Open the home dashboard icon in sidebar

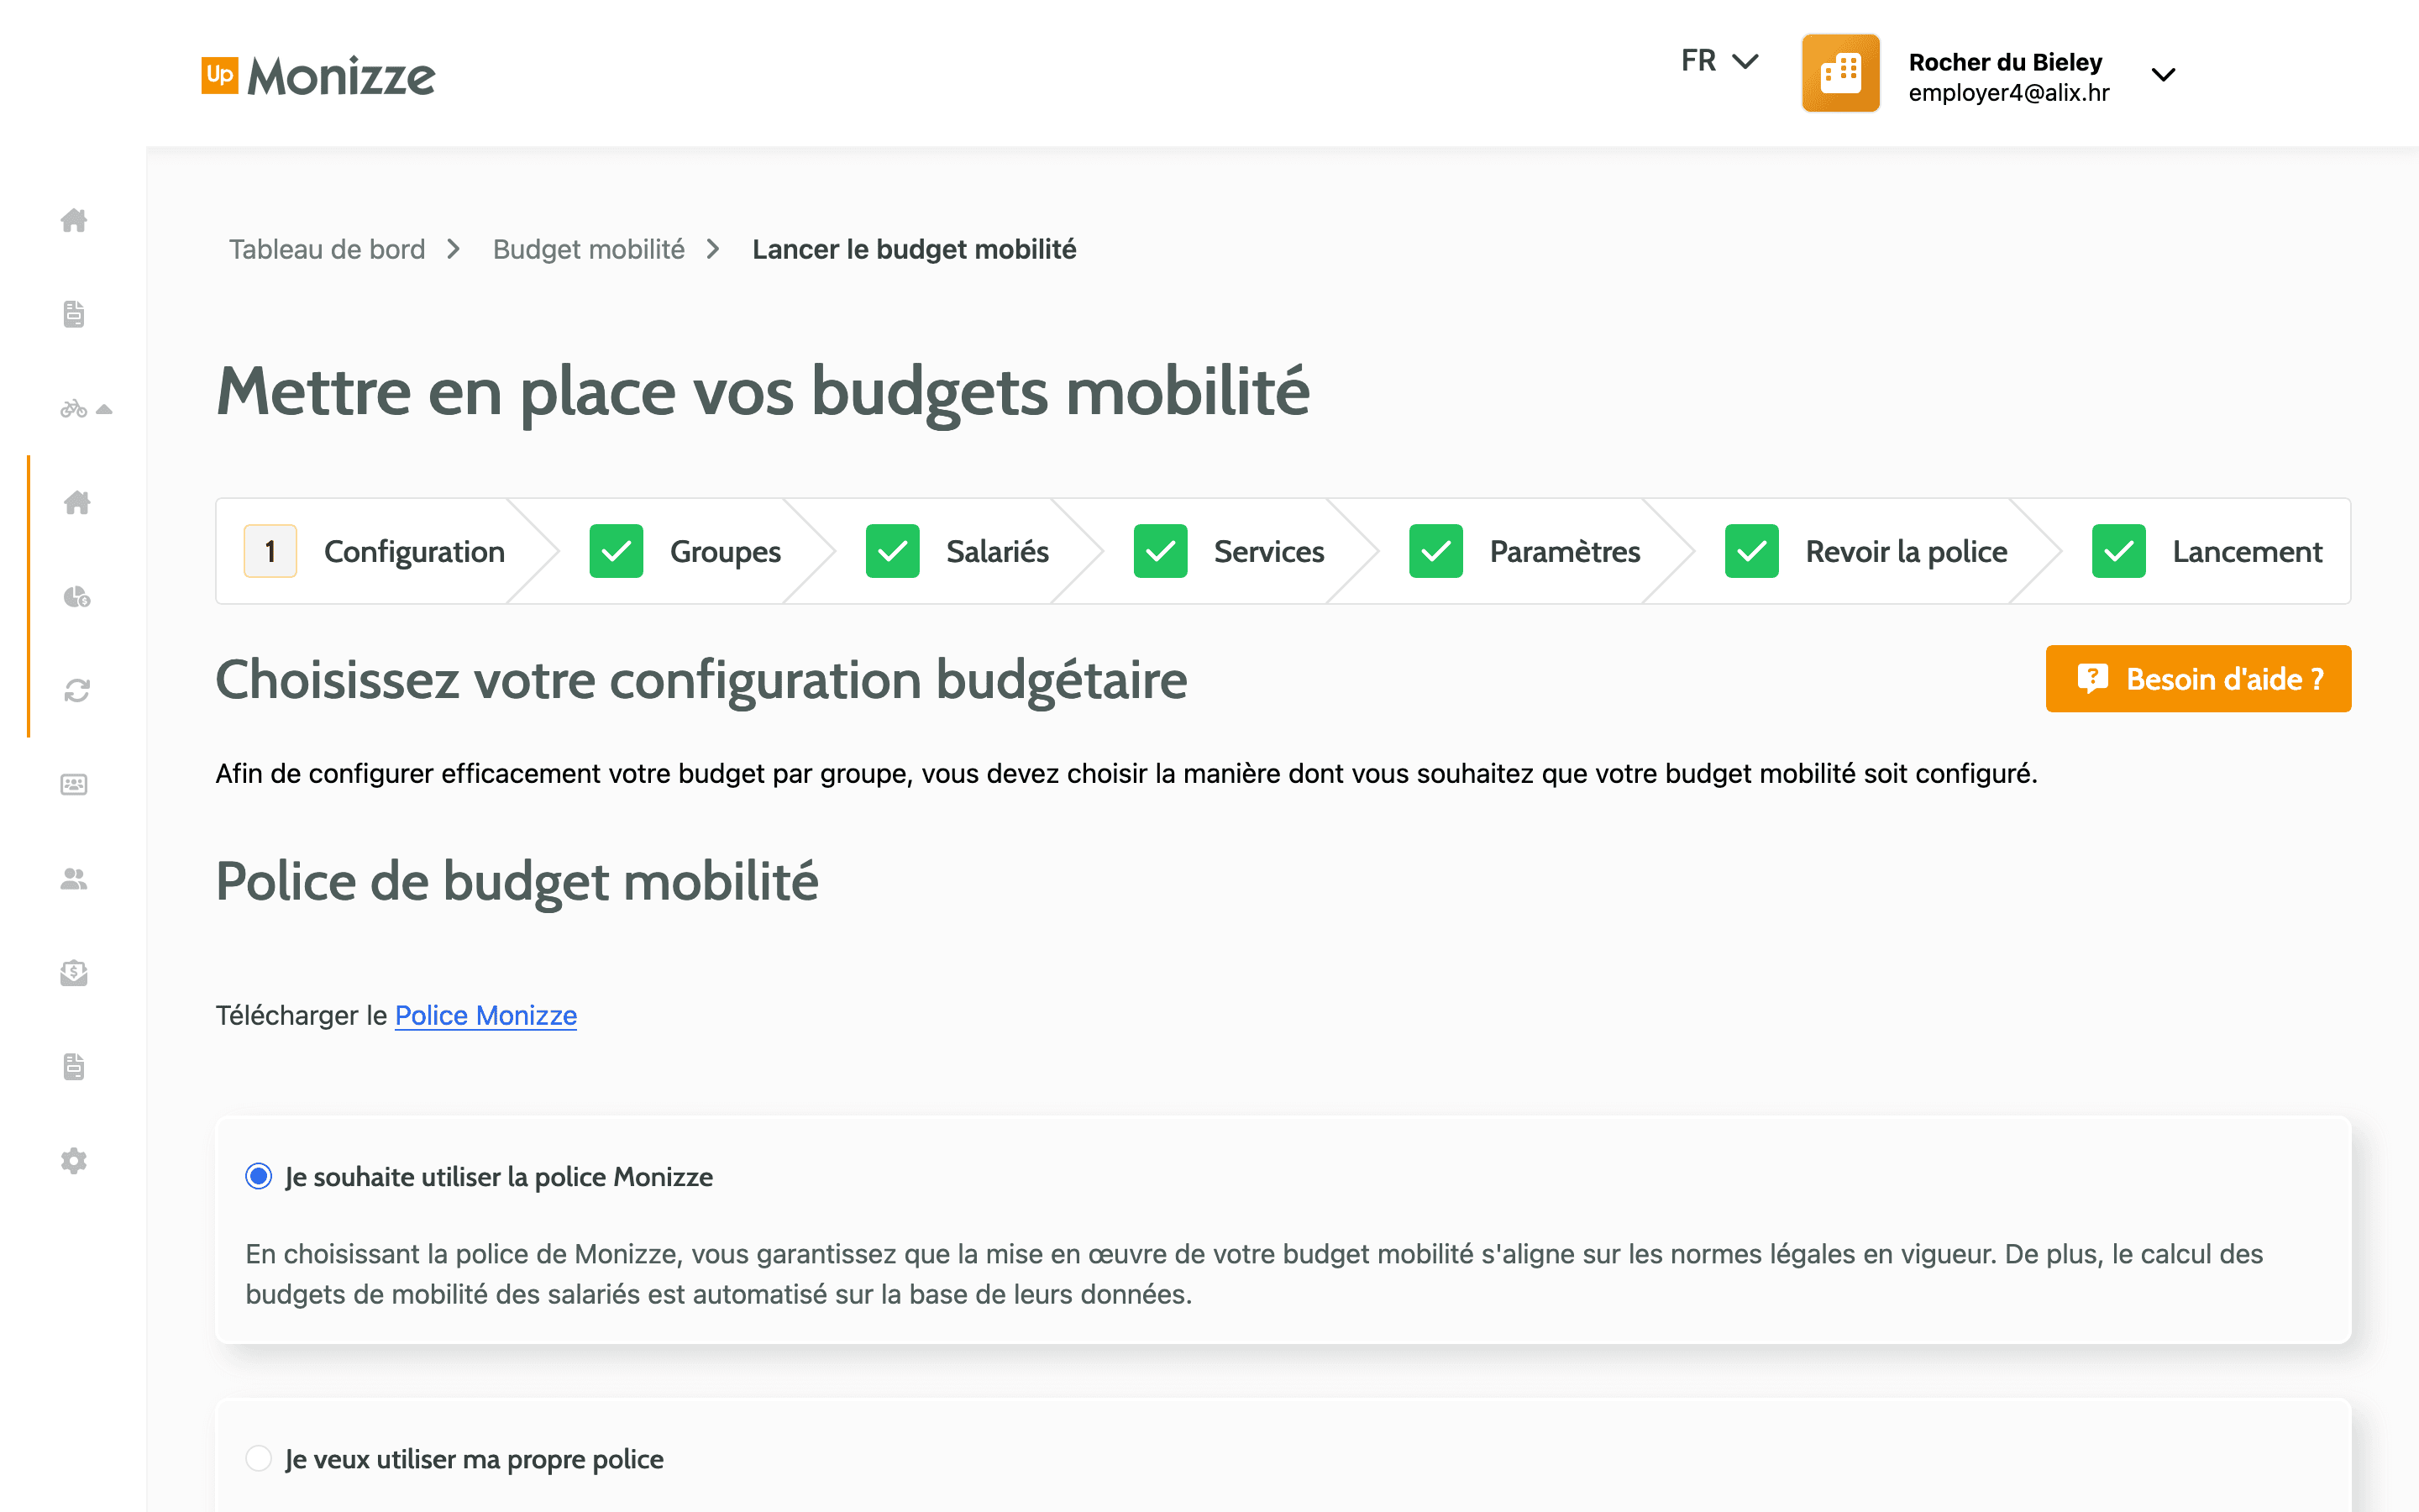point(75,222)
